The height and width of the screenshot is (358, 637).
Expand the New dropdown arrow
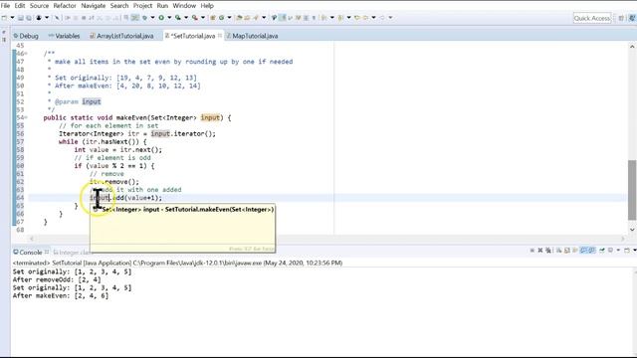pyautogui.click(x=12, y=18)
